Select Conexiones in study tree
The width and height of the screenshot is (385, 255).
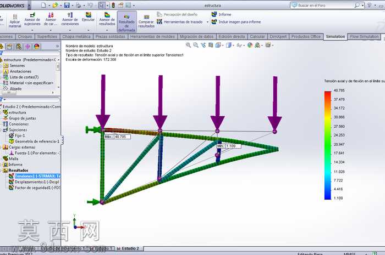pos(19,124)
